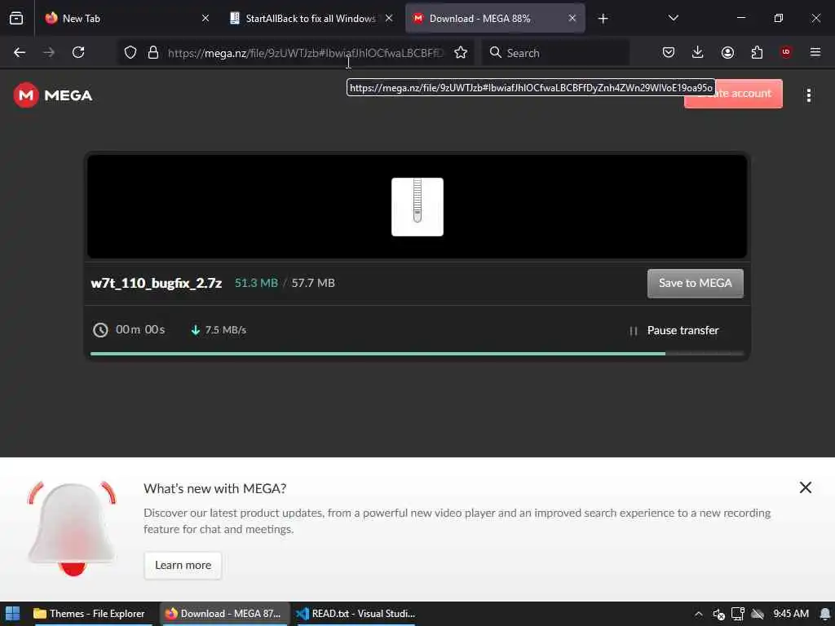835x626 pixels.
Task: Open Firefox View tab overview icon
Action: coord(16,18)
